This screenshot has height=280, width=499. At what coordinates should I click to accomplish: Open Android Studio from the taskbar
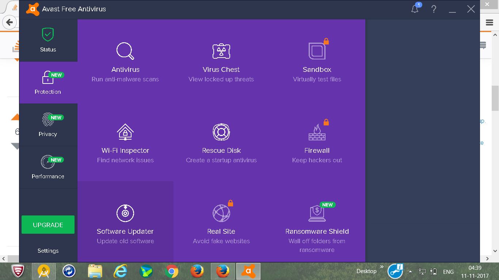pyautogui.click(x=44, y=271)
